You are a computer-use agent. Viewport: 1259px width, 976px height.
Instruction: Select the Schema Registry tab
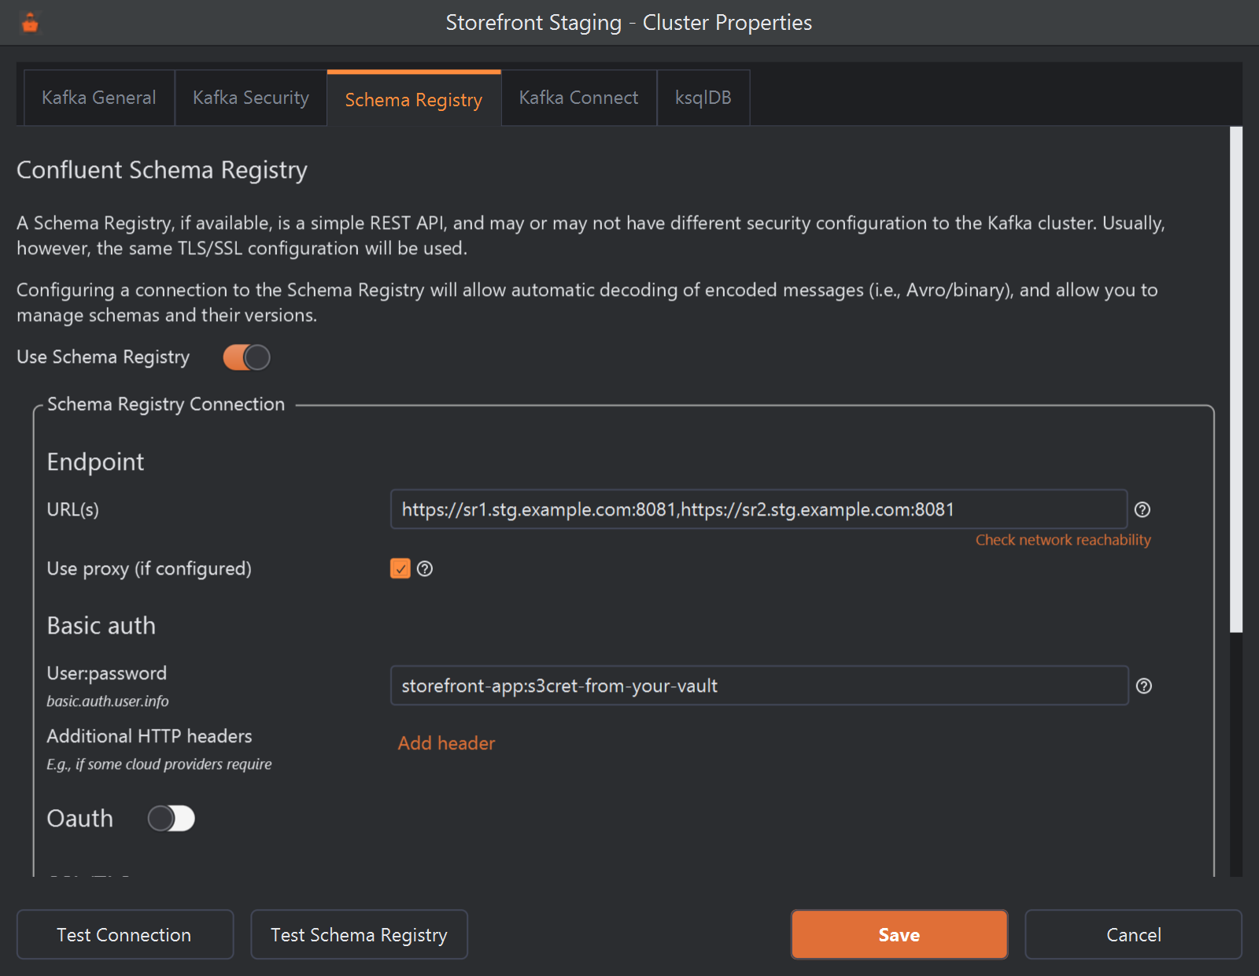[x=414, y=99]
